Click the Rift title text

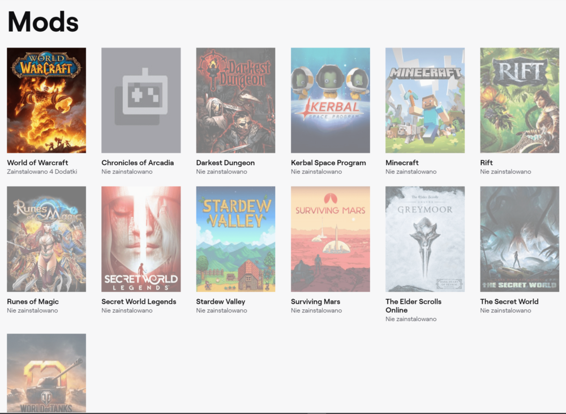486,163
